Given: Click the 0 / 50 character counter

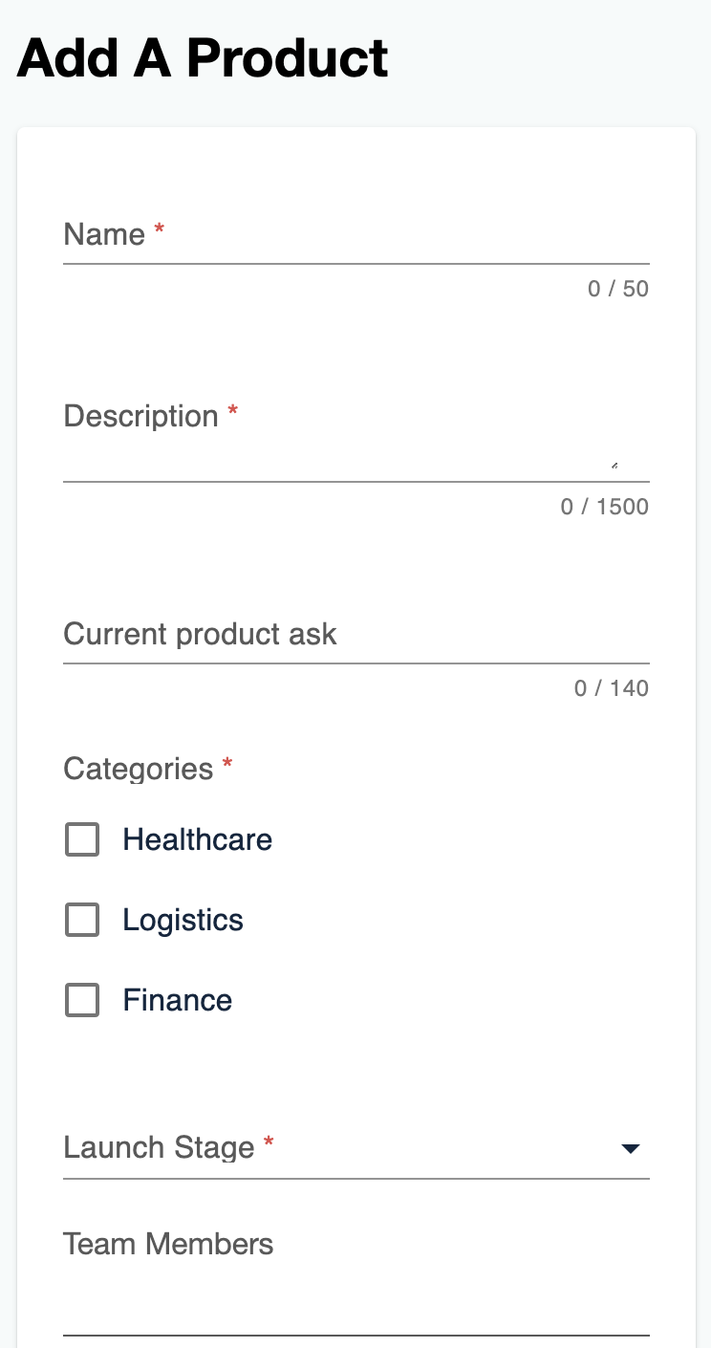Looking at the screenshot, I should (x=618, y=289).
